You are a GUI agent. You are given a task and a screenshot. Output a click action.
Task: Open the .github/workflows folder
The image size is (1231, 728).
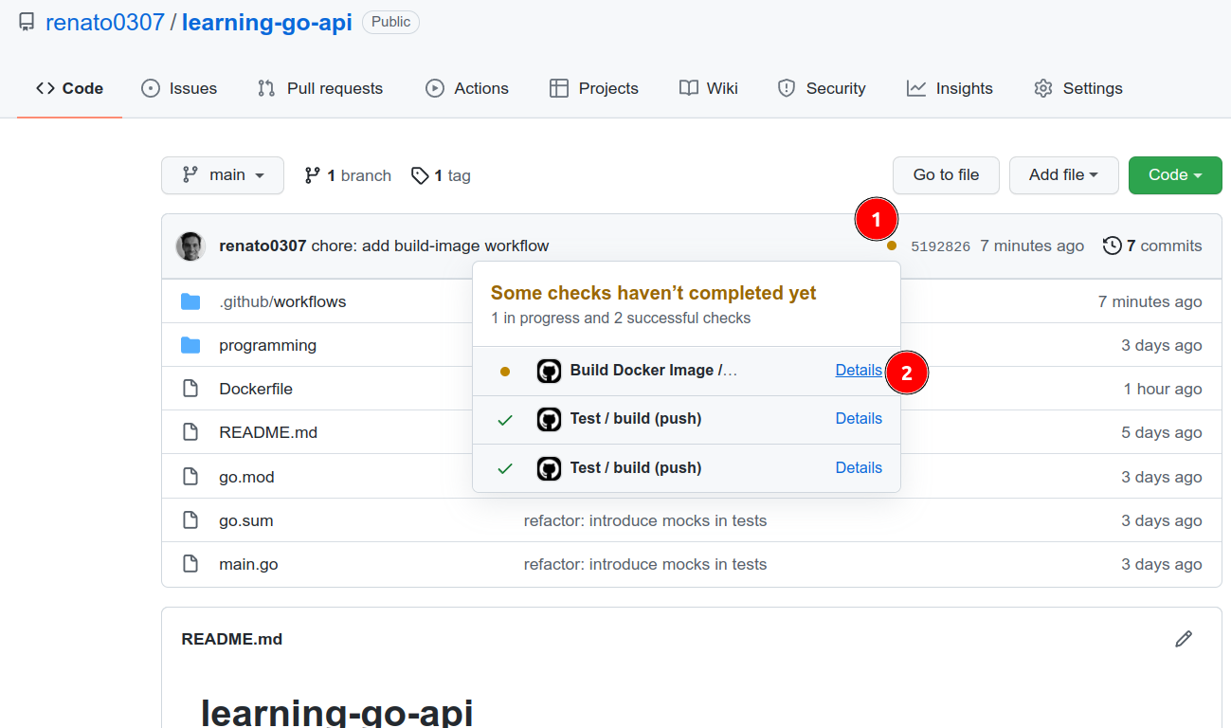[282, 301]
